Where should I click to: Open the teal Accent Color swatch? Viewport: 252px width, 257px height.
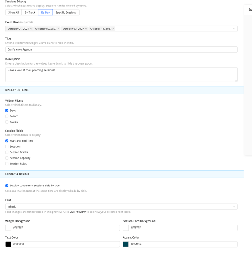[126, 244]
